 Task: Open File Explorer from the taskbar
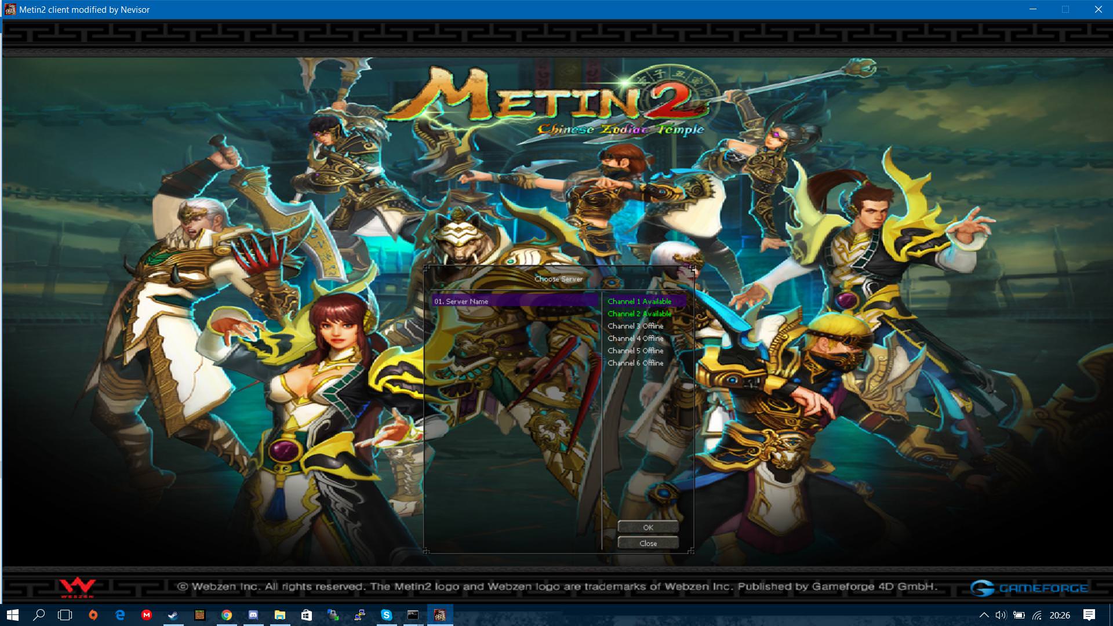pos(280,615)
